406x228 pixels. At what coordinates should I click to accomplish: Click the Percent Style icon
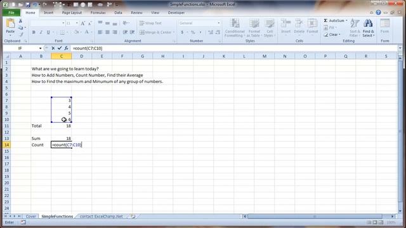click(193, 32)
